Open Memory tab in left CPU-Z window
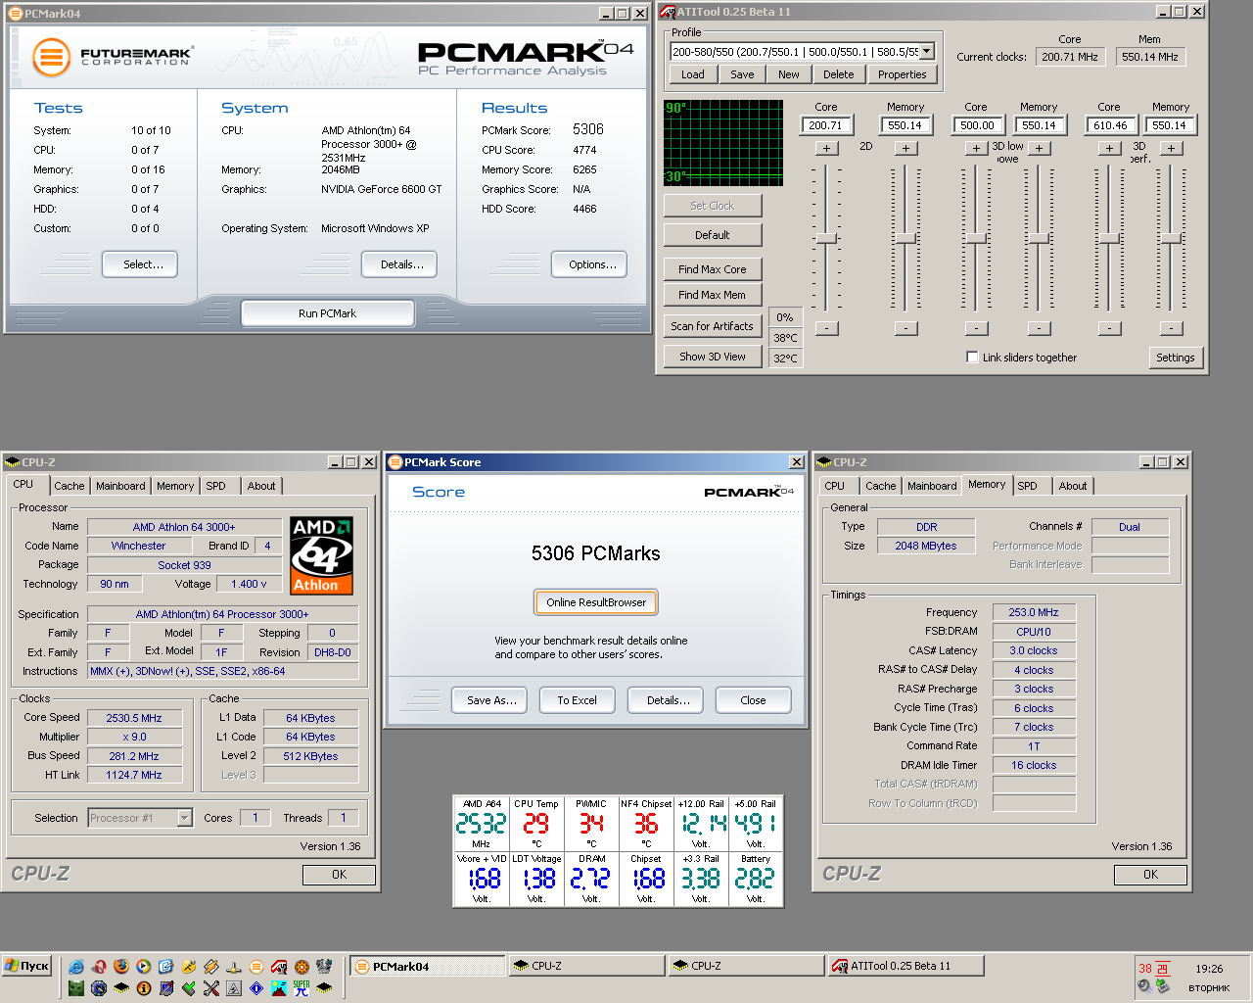The height and width of the screenshot is (1003, 1253). tap(175, 486)
